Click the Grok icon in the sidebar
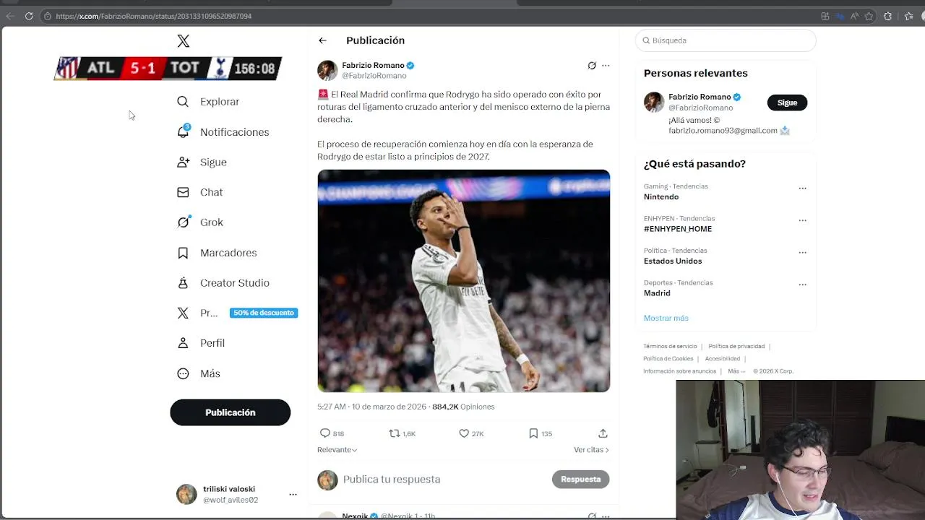The height and width of the screenshot is (520, 925). click(x=184, y=222)
